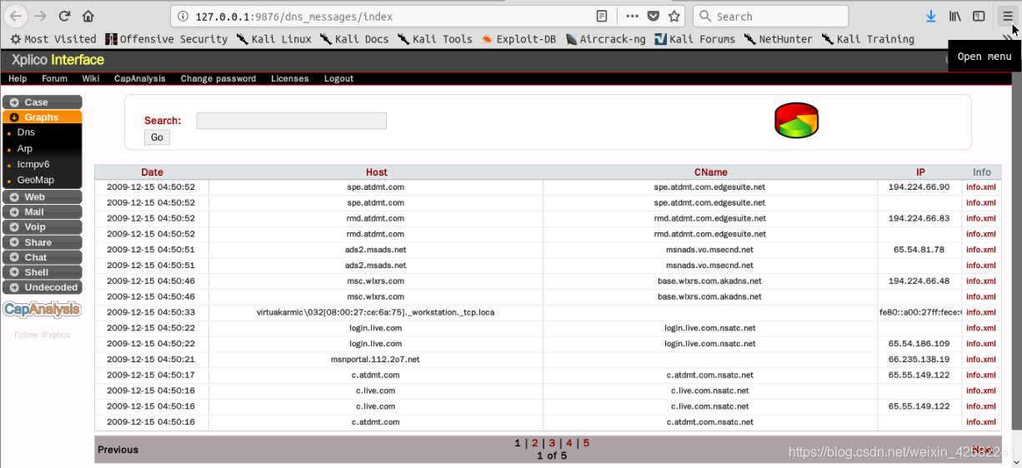Open info.xml for IP 194.224.66.90 row
The height and width of the screenshot is (468, 1022).
[981, 187]
